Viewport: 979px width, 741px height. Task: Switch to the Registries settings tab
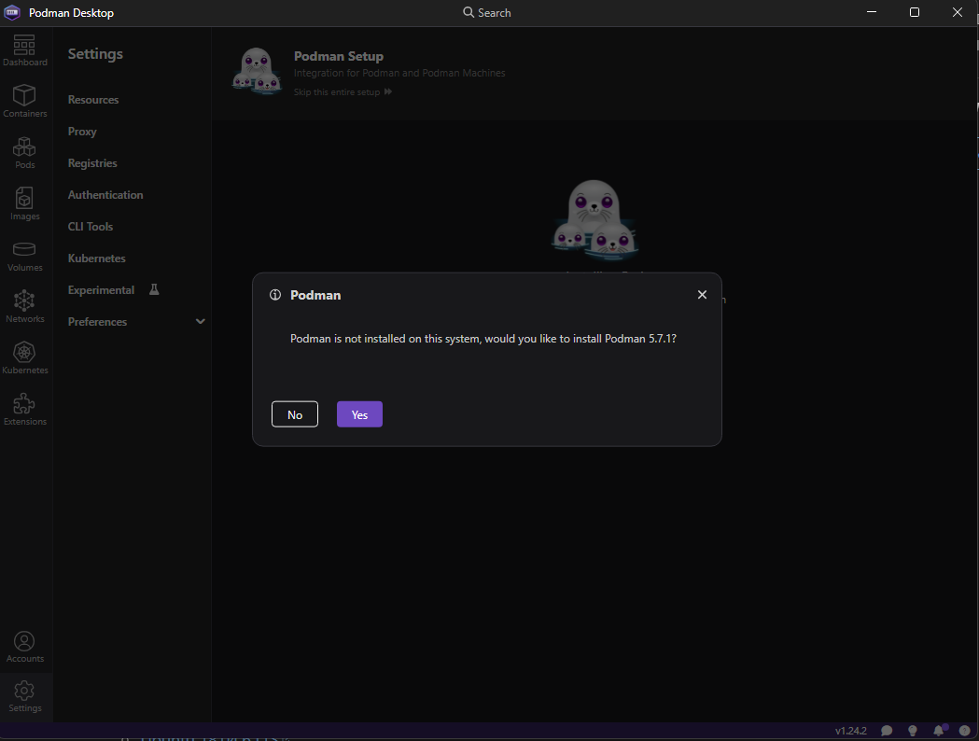pyautogui.click(x=91, y=162)
